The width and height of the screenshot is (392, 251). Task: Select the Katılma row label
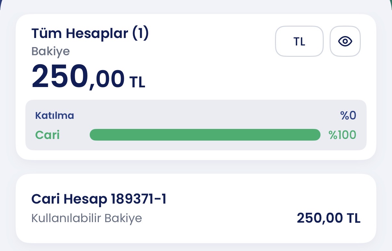tap(55, 115)
